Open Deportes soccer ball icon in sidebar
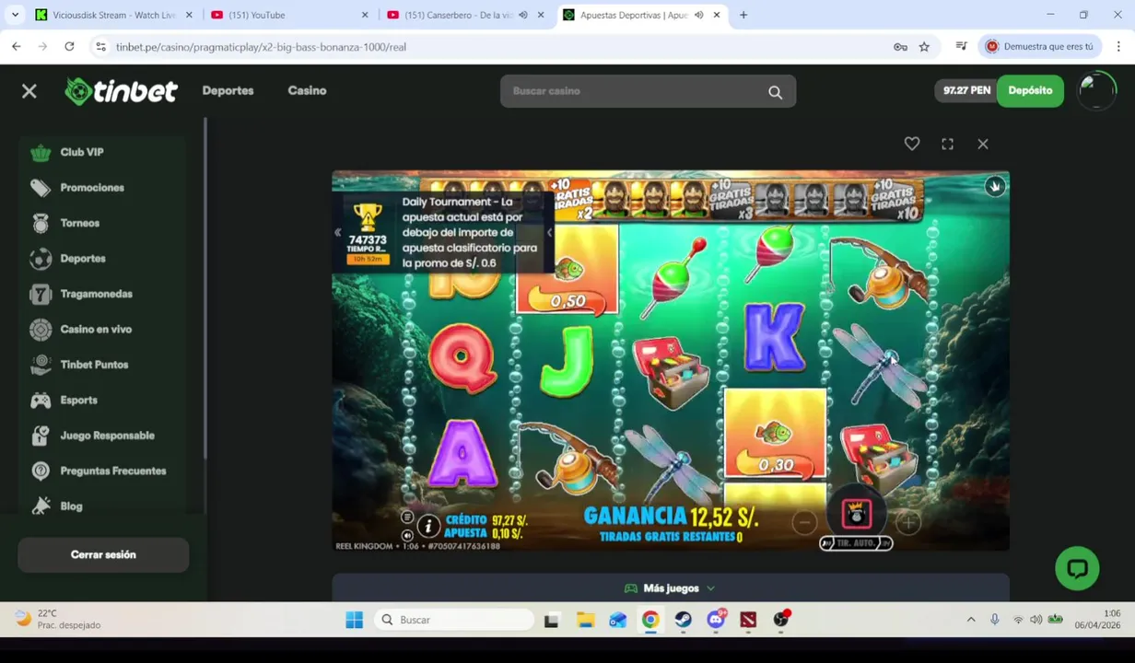Image resolution: width=1135 pixels, height=663 pixels. tap(41, 259)
